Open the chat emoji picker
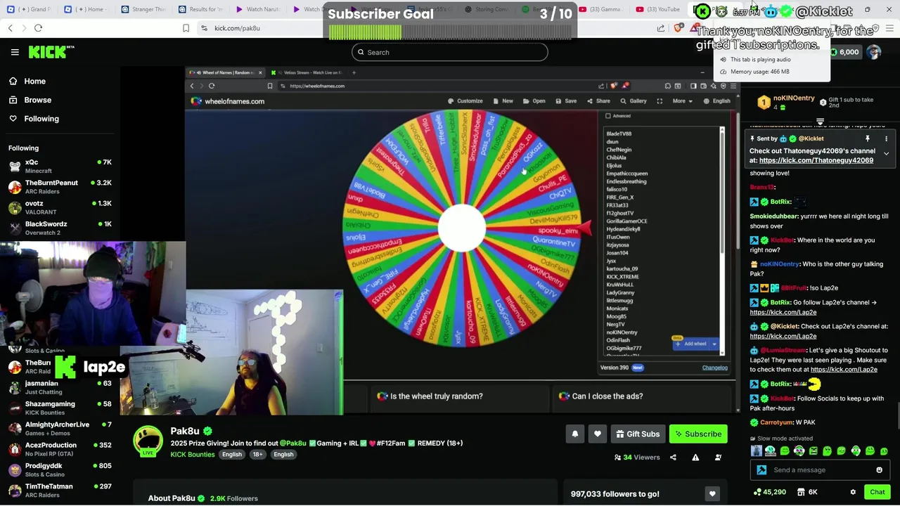Screen dimensions: 900x506 pos(879,470)
